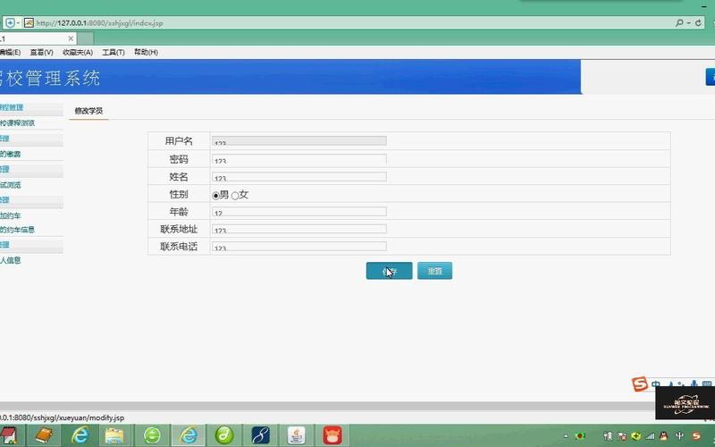Click the 用户名 input field

pos(299,141)
